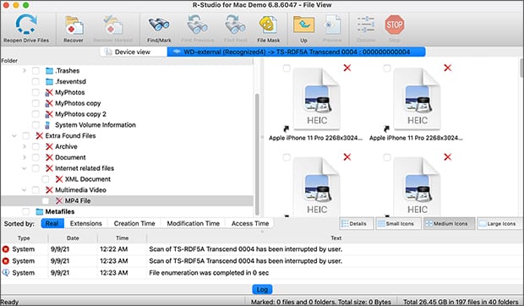Check the box for .fseventsd folder
The image size is (524, 306).
35,81
